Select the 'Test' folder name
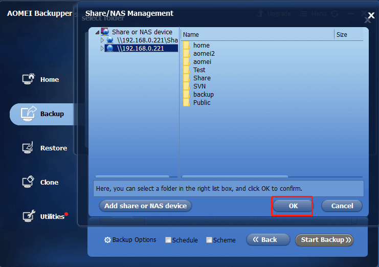Image resolution: width=379 pixels, height=267 pixels. (x=199, y=70)
